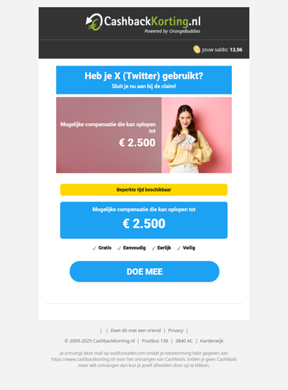Click the yellow Beperkte tijd beschikbaar bar
The width and height of the screenshot is (288, 390).
tap(144, 190)
